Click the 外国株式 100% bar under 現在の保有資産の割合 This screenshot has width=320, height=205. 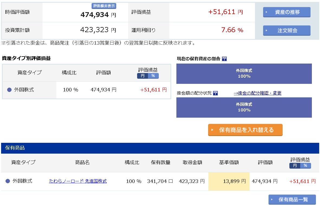(244, 74)
